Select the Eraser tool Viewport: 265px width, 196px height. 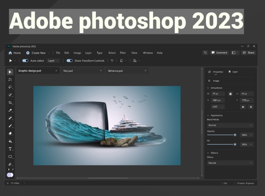point(10,133)
